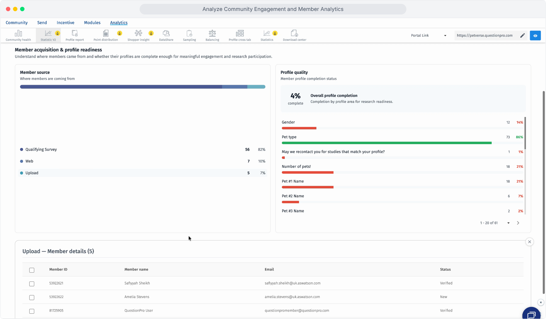Screen dimensions: 546x319
Task: Switch to the Send tab
Action: [x=42, y=23]
